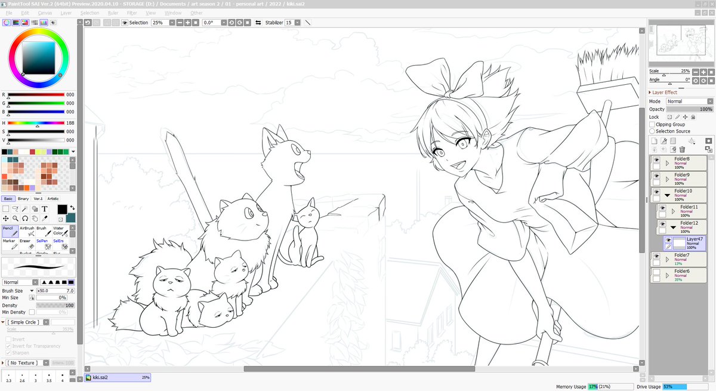The image size is (716, 391).
Task: Switch to the Binary brush tab
Action: coord(23,199)
